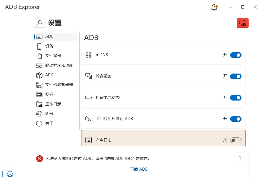Click the icon next to 驱动程序和功能
The height and width of the screenshot is (184, 262).
pos(39,66)
